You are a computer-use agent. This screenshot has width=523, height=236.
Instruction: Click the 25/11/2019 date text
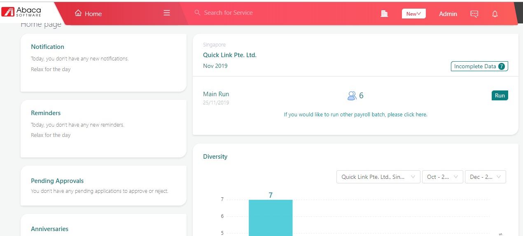pos(216,103)
